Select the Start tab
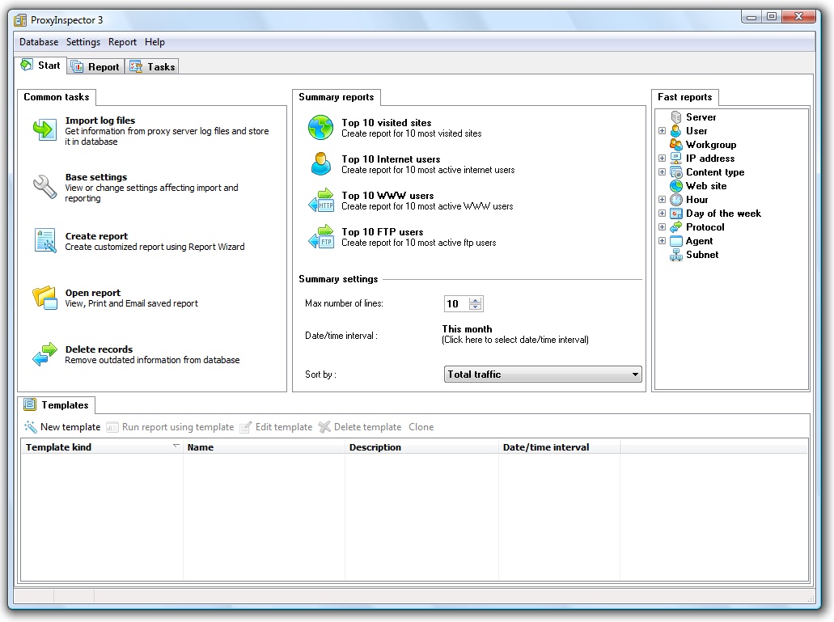834x622 pixels. 40,66
